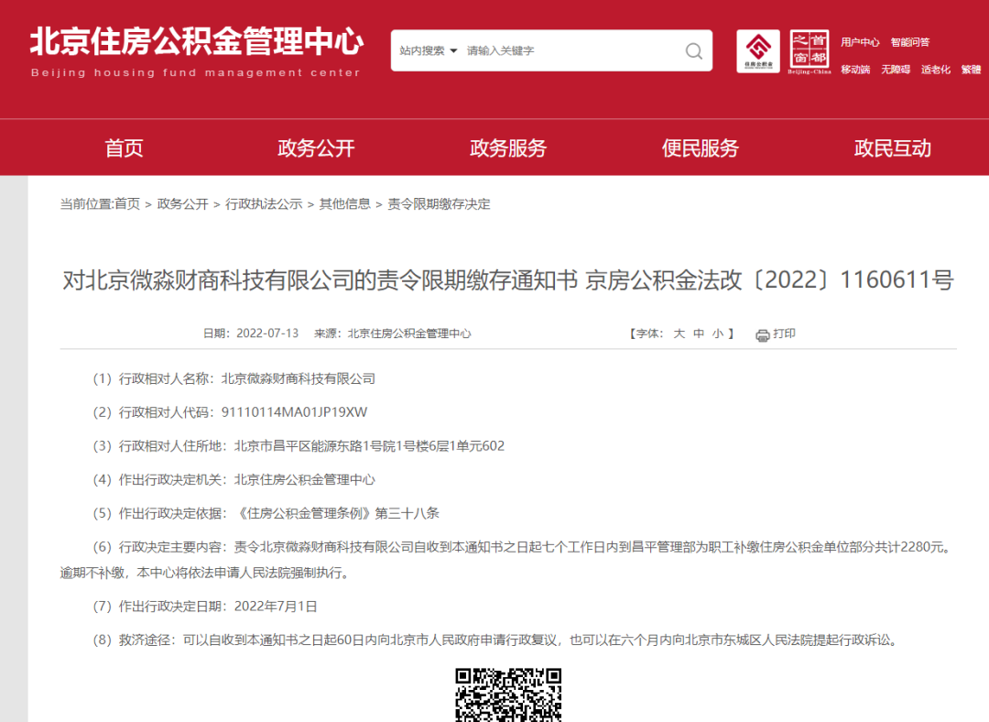Viewport: 989px width, 722px height.
Task: Switch to 适老化 version
Action: 935,70
